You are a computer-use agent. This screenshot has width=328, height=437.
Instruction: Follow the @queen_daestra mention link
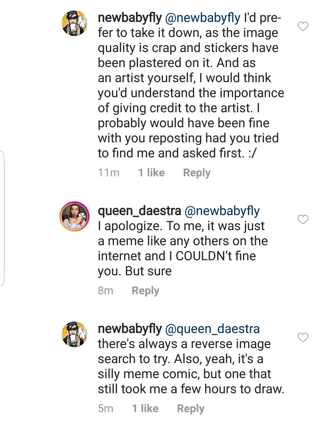click(212, 328)
